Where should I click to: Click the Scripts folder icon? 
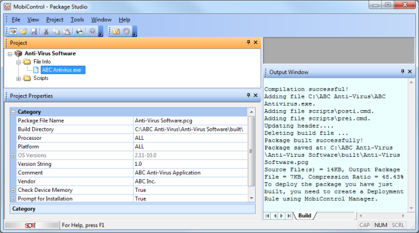(27, 78)
